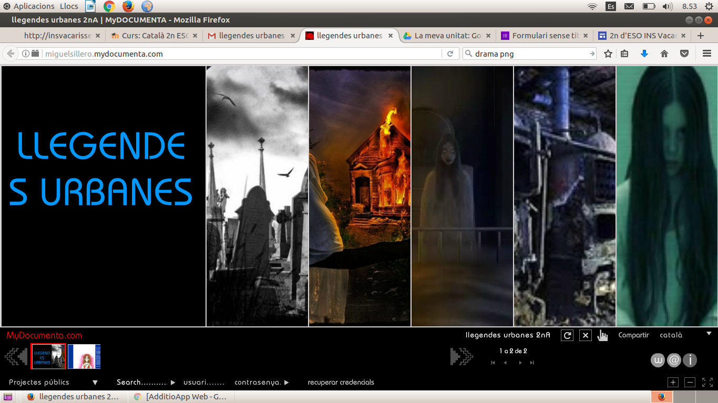This screenshot has width=718, height=403.
Task: Click the X close project icon
Action: [586, 335]
